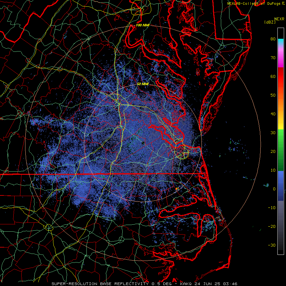This screenshot has width=286, height=286.
Task: Click the 50 NMI range ring label
Action: click(x=143, y=84)
